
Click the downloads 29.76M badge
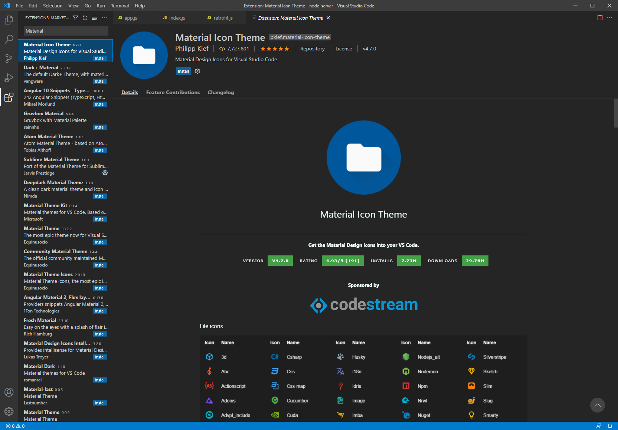point(475,261)
